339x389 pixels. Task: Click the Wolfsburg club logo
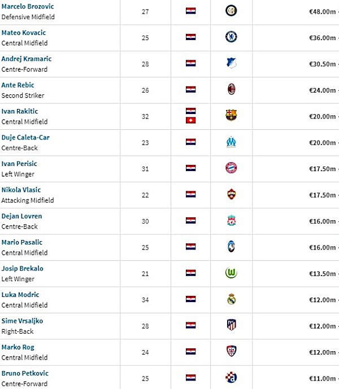(x=231, y=273)
